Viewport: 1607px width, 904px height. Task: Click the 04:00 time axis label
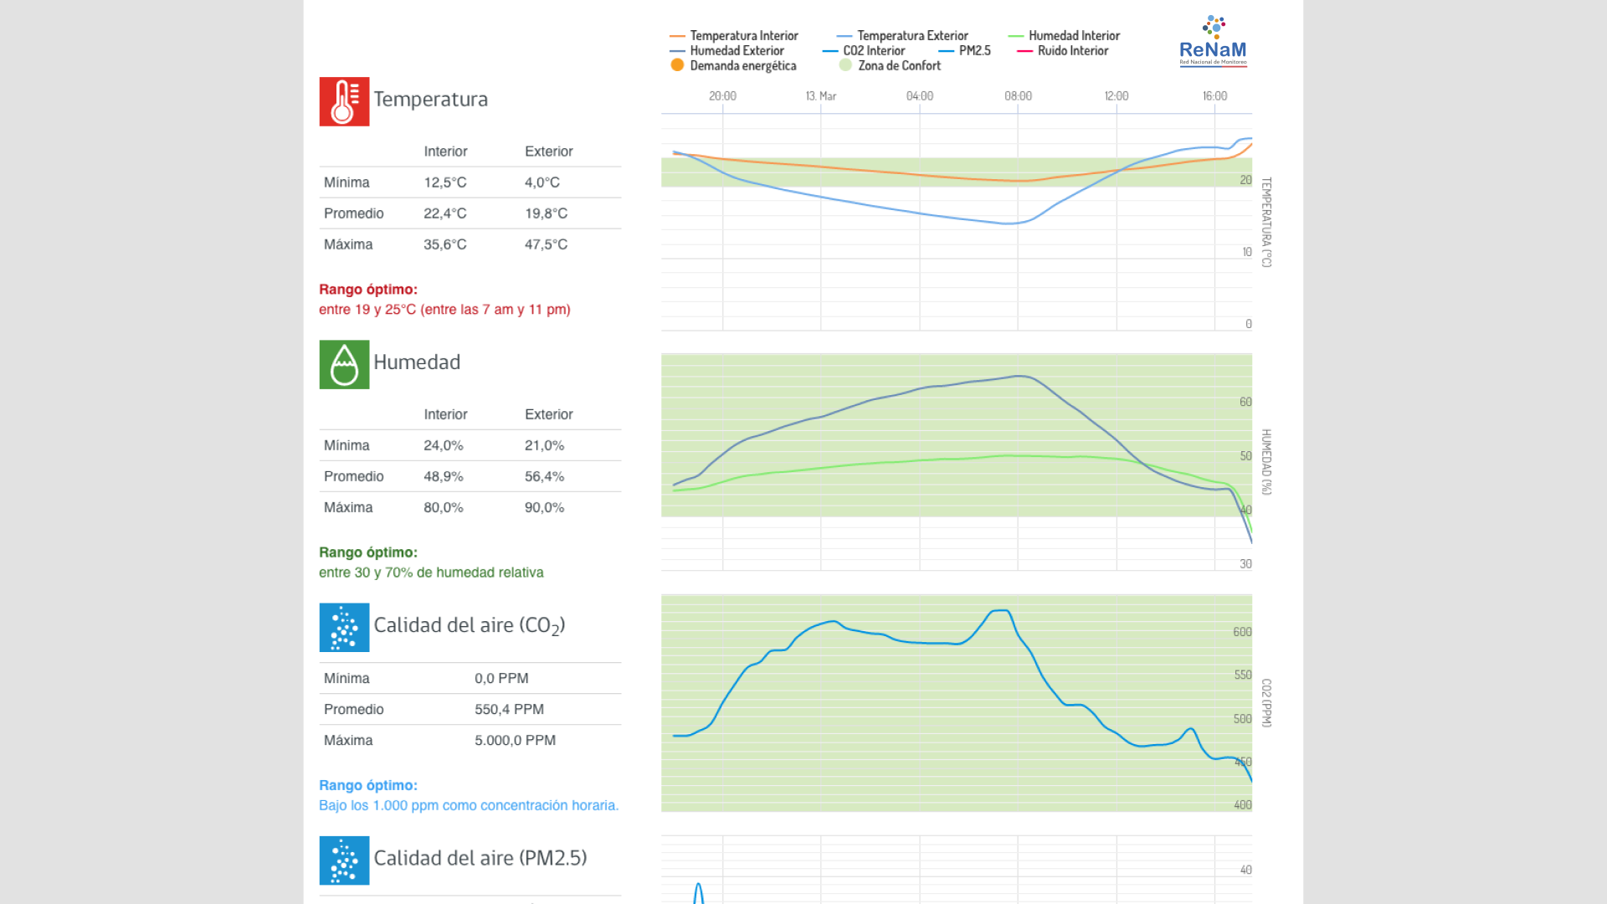click(x=920, y=96)
